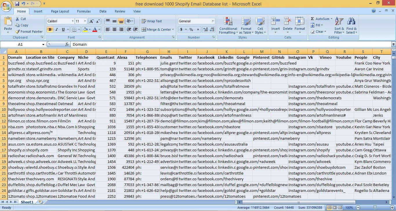Toggle Middle Align vertical alignment
This screenshot has height=211, width=396.
pyautogui.click(x=115, y=21)
